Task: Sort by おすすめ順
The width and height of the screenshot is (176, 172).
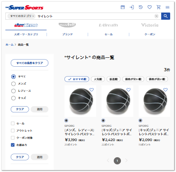Action: coord(77,79)
